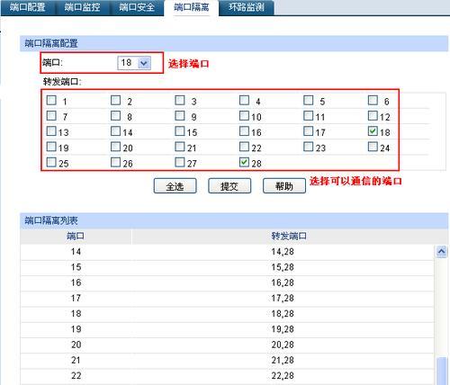Select list row for port 16
This screenshot has height=385, width=450.
pos(227,282)
